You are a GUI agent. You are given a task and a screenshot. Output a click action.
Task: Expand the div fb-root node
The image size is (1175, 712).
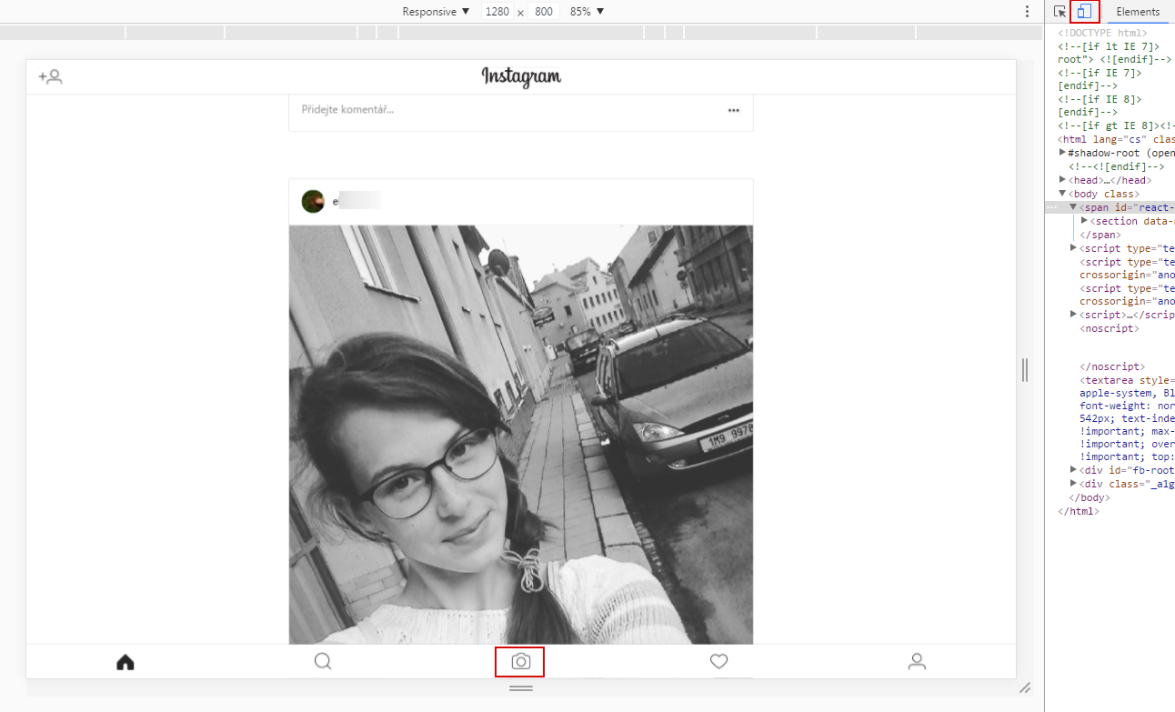pyautogui.click(x=1073, y=470)
